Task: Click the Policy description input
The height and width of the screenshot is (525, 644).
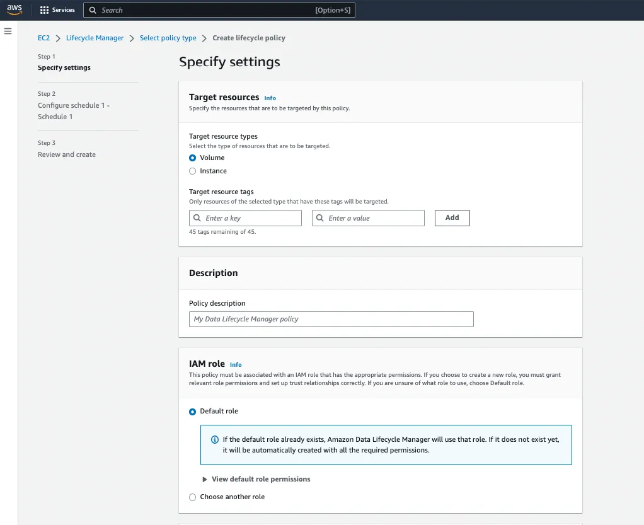Action: coord(331,319)
